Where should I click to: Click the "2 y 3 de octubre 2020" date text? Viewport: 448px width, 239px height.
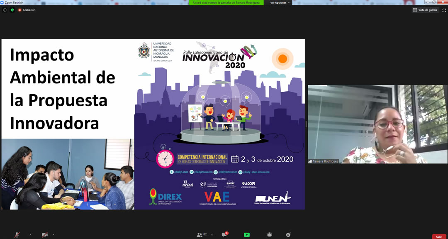click(x=267, y=159)
